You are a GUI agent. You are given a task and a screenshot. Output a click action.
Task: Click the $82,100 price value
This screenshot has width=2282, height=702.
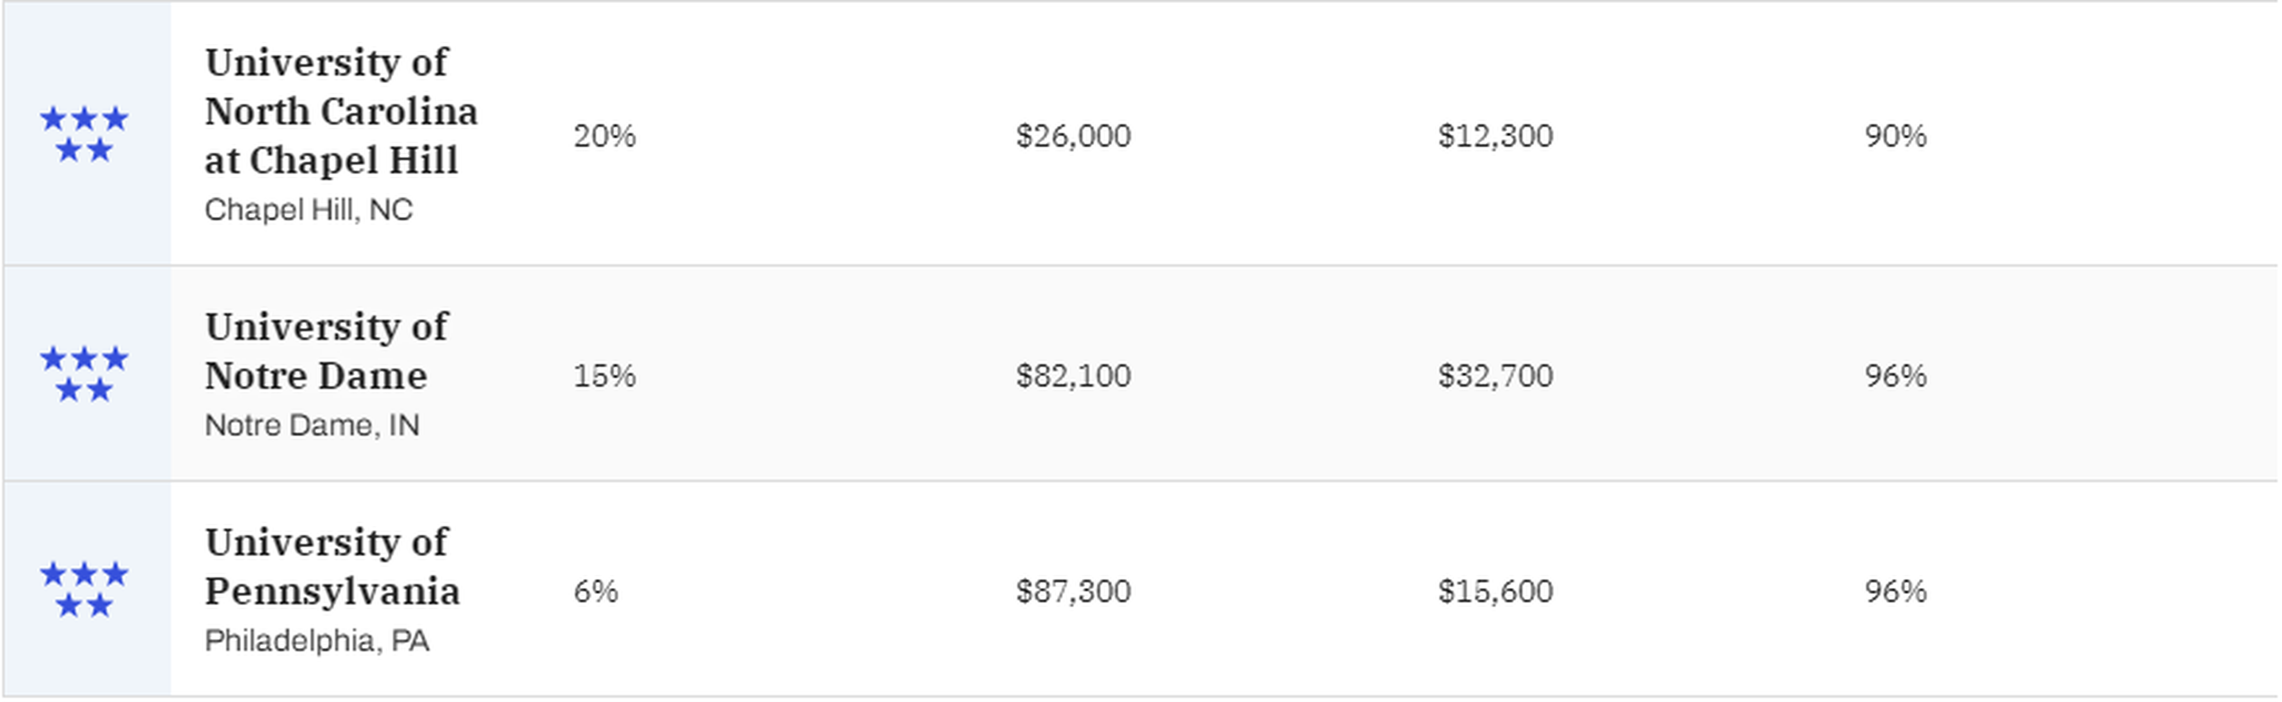[x=1073, y=376]
